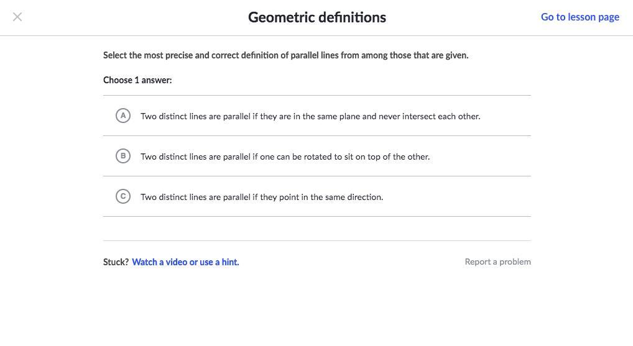Screen dimensions: 633x346
Task: Click the "Choose 1 answer:" label
Action: [137, 80]
